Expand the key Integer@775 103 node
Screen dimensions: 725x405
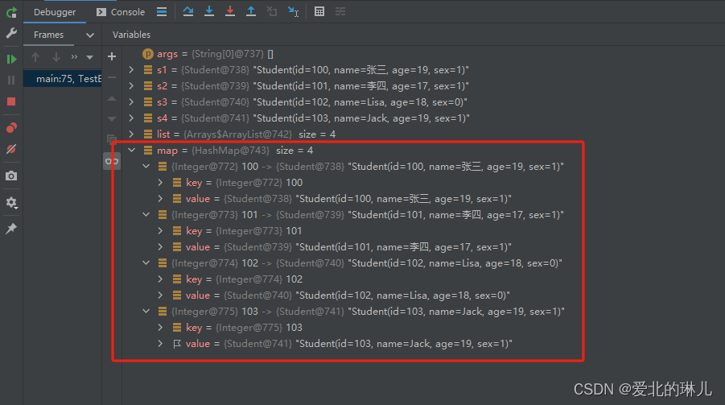[160, 327]
